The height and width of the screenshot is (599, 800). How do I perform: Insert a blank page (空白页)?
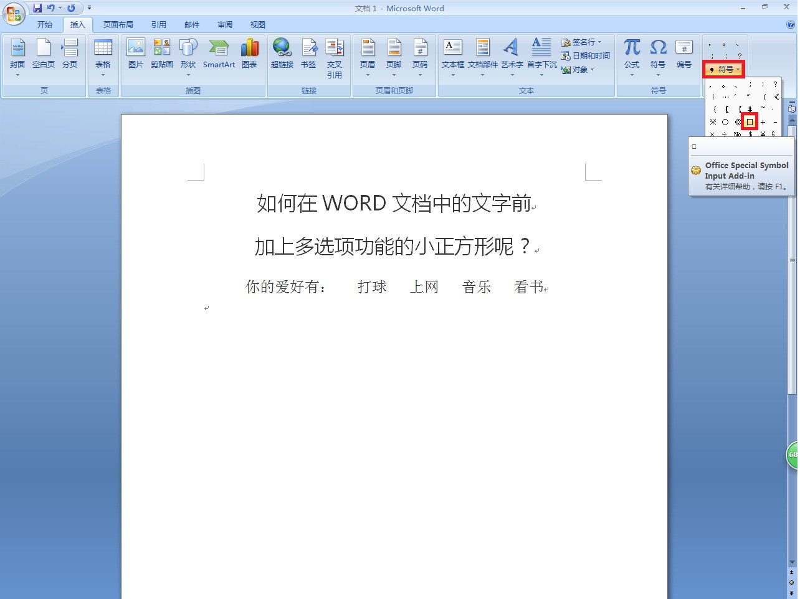coord(44,54)
